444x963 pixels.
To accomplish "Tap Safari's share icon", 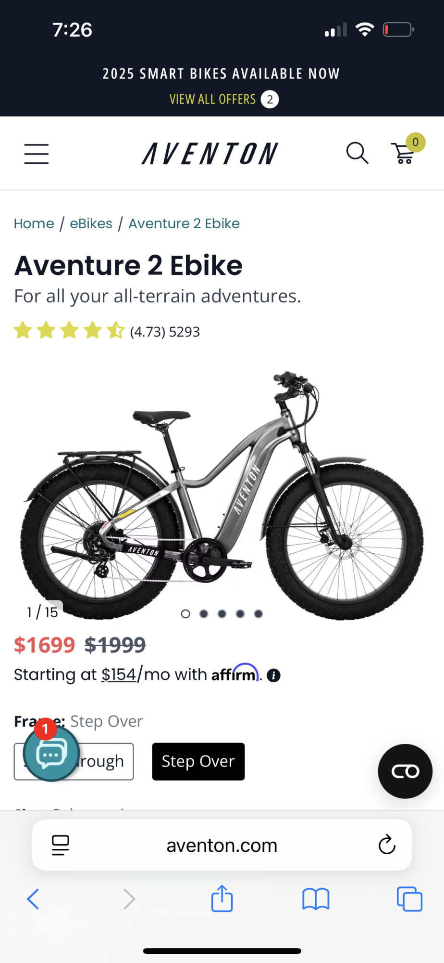I will [x=222, y=898].
